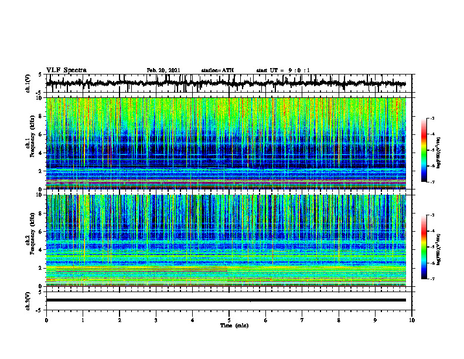This screenshot has width=464, height=359.
Task: Click time axis tick label "5"
Action: [229, 320]
